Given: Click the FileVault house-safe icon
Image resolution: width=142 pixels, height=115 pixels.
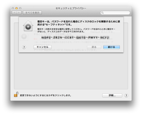Looking at the screenshot, I should tap(28, 26).
